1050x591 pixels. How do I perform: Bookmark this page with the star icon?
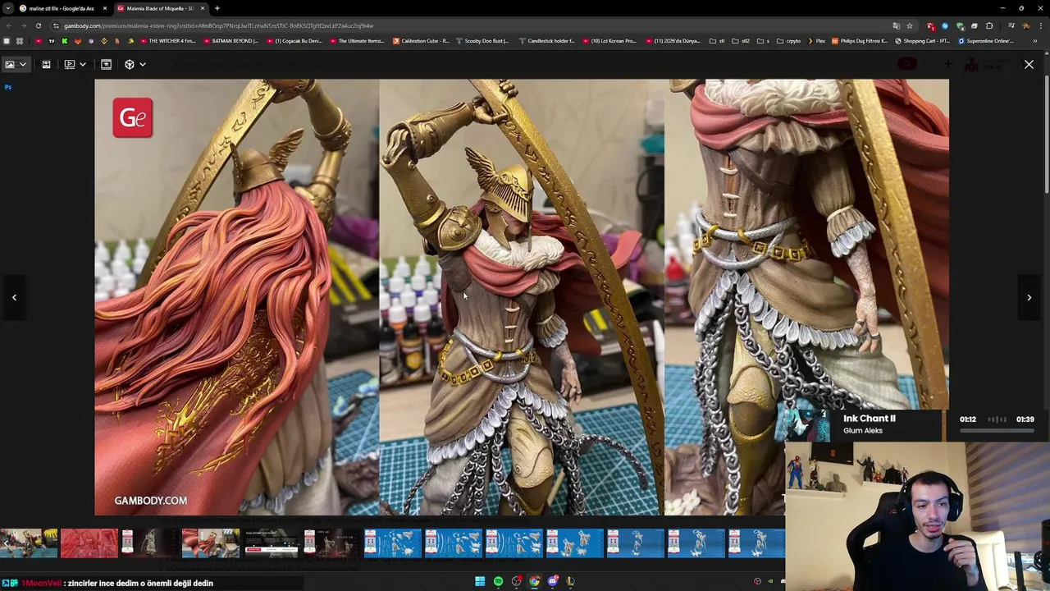tap(909, 25)
